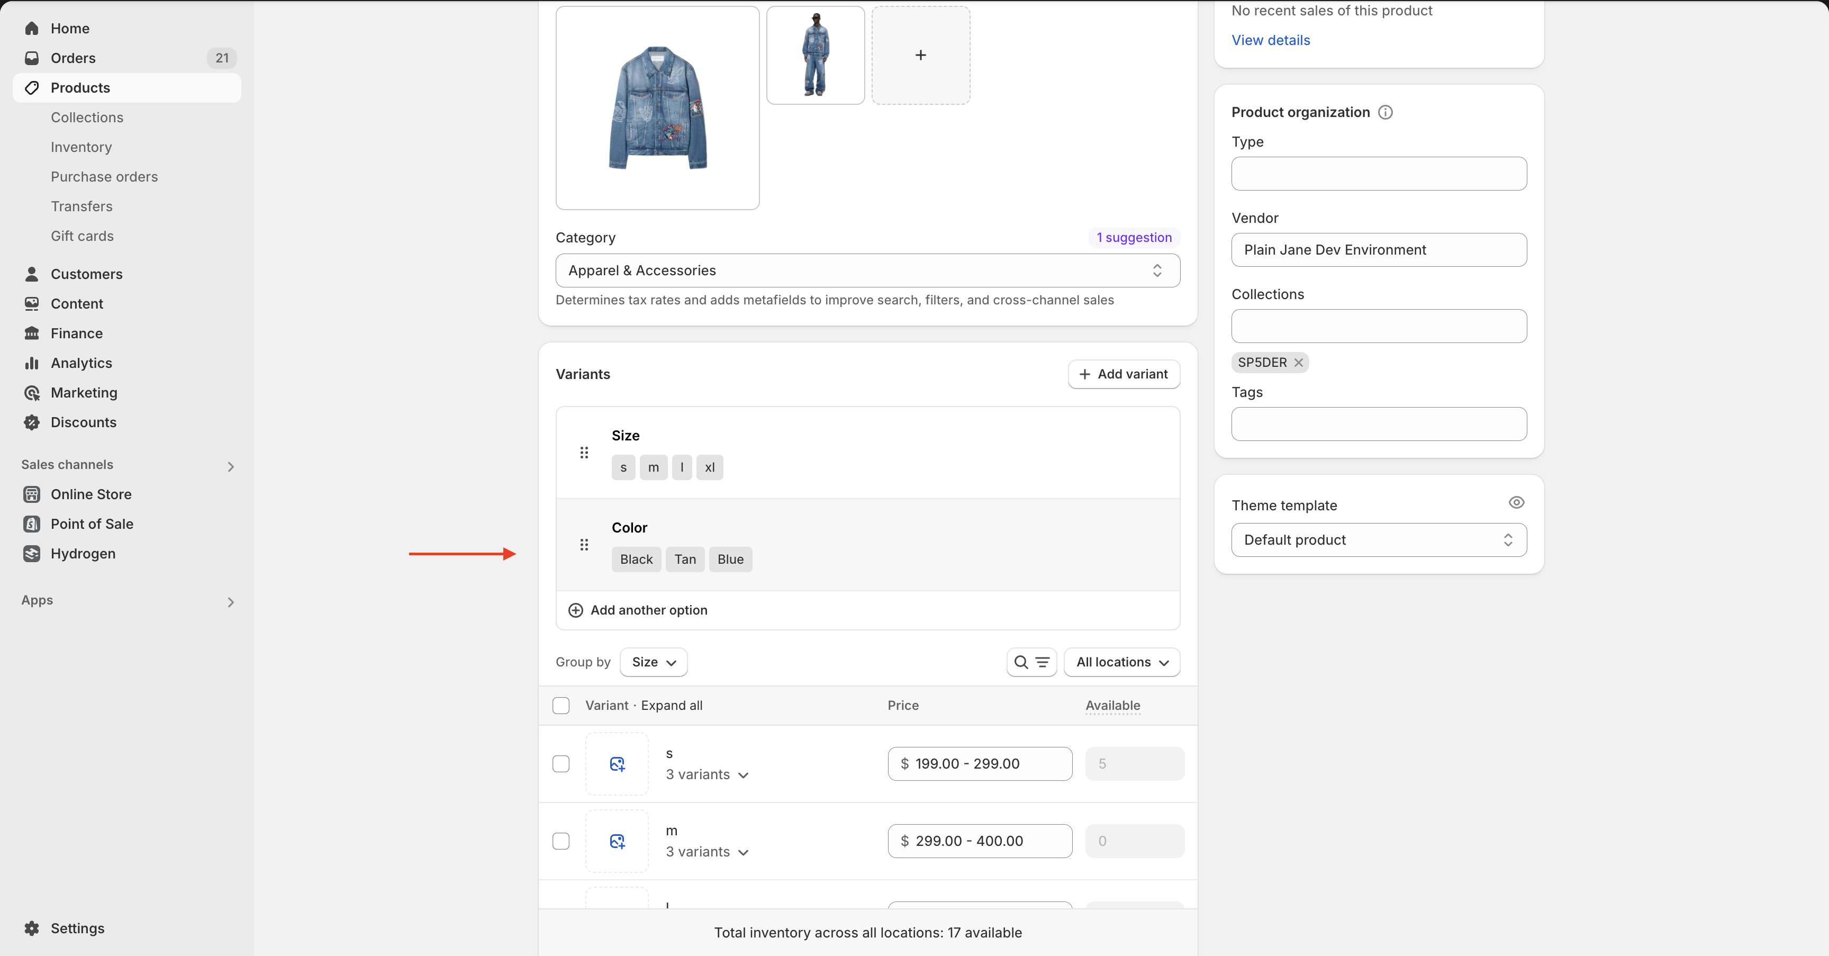Open the Analytics menu item
Screen dimensions: 1829x956
(81, 363)
